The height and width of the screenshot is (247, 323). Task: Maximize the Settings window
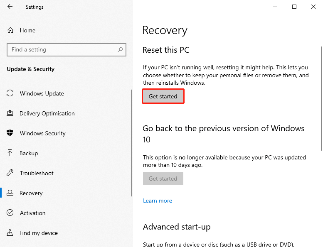pos(294,7)
